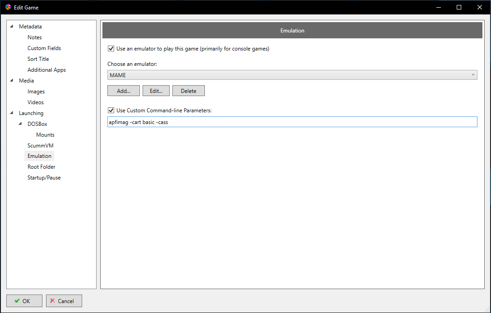Collapse the DOSBox tree node arrow

pos(20,124)
